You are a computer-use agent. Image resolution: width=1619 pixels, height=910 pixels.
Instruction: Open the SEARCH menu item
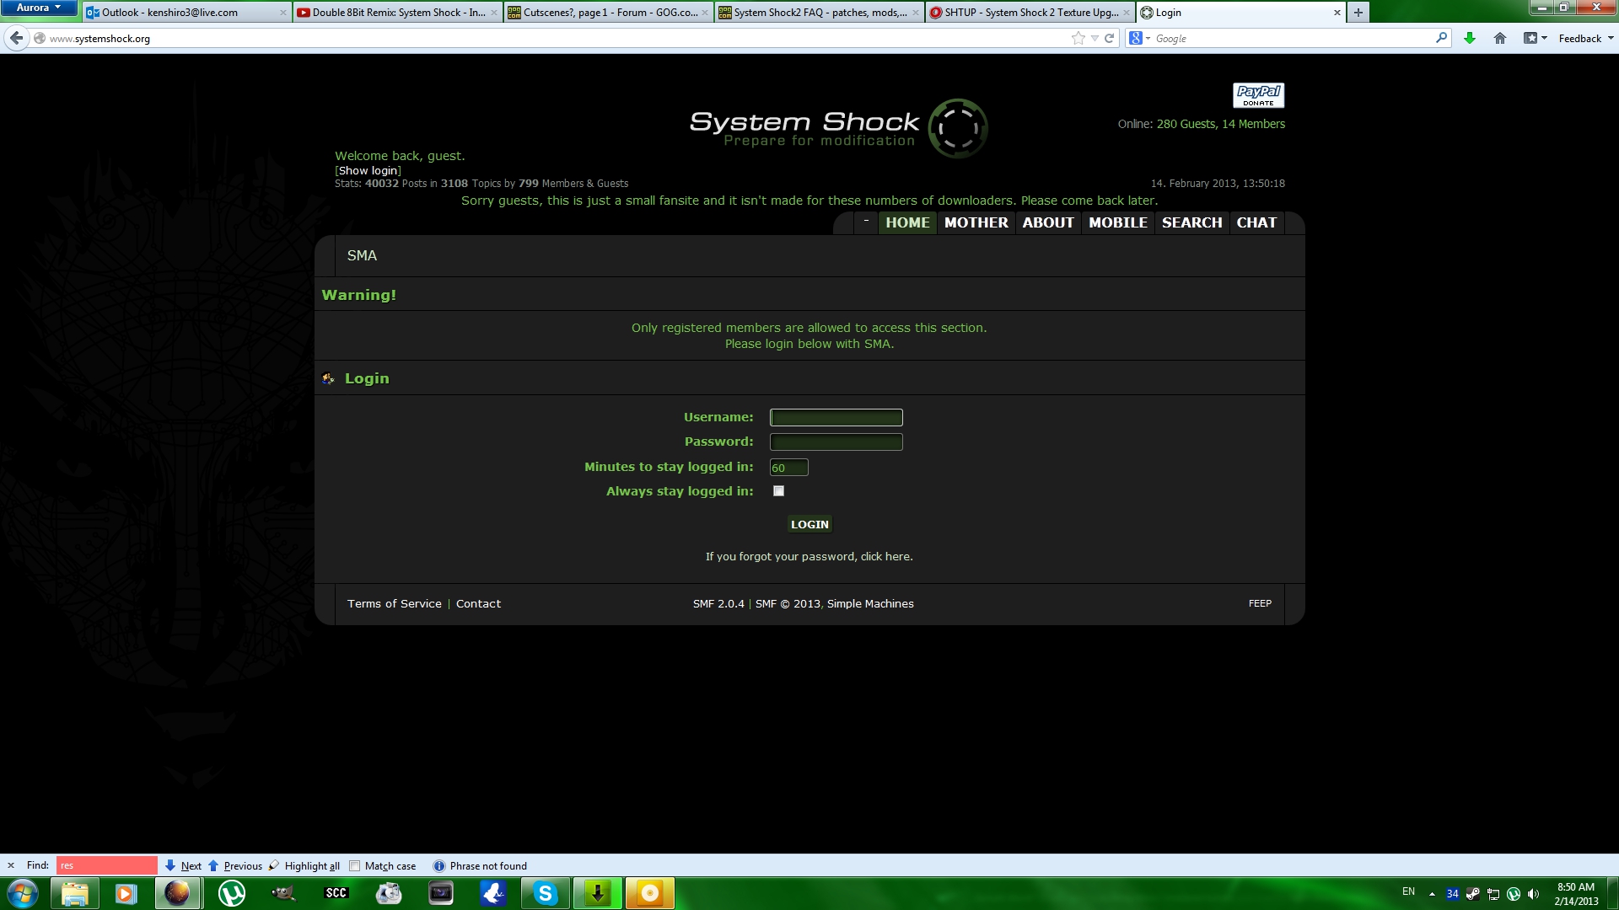pyautogui.click(x=1192, y=222)
